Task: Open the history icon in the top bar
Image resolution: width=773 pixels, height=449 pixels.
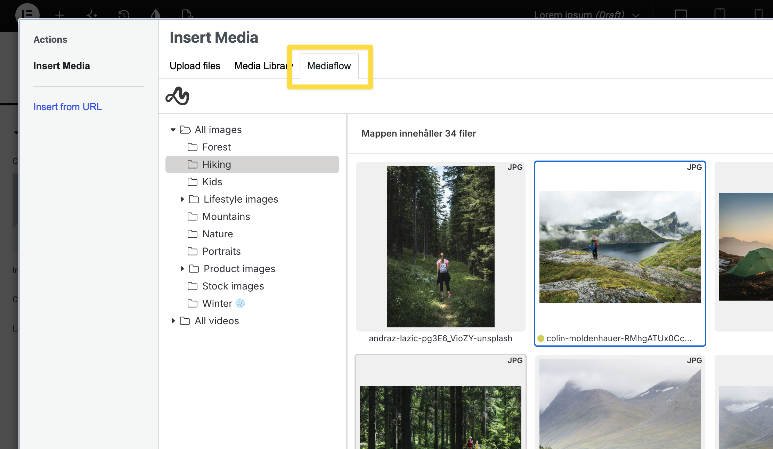Action: pyautogui.click(x=124, y=14)
